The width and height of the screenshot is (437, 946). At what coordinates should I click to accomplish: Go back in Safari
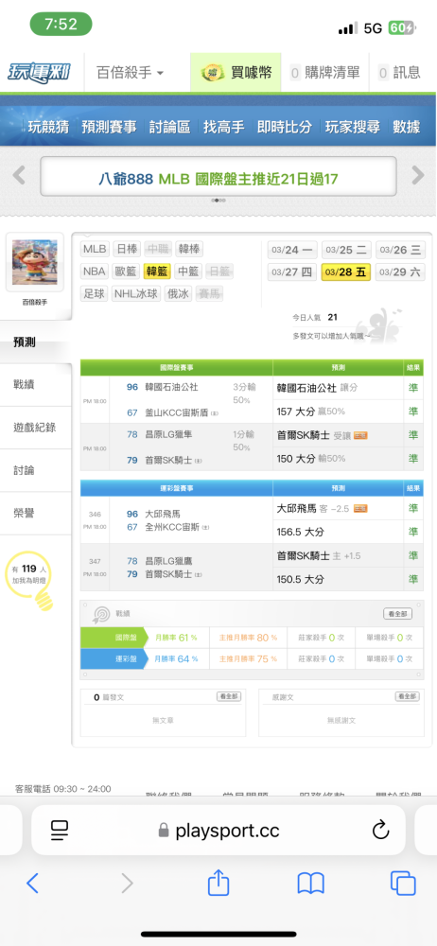coord(32,884)
